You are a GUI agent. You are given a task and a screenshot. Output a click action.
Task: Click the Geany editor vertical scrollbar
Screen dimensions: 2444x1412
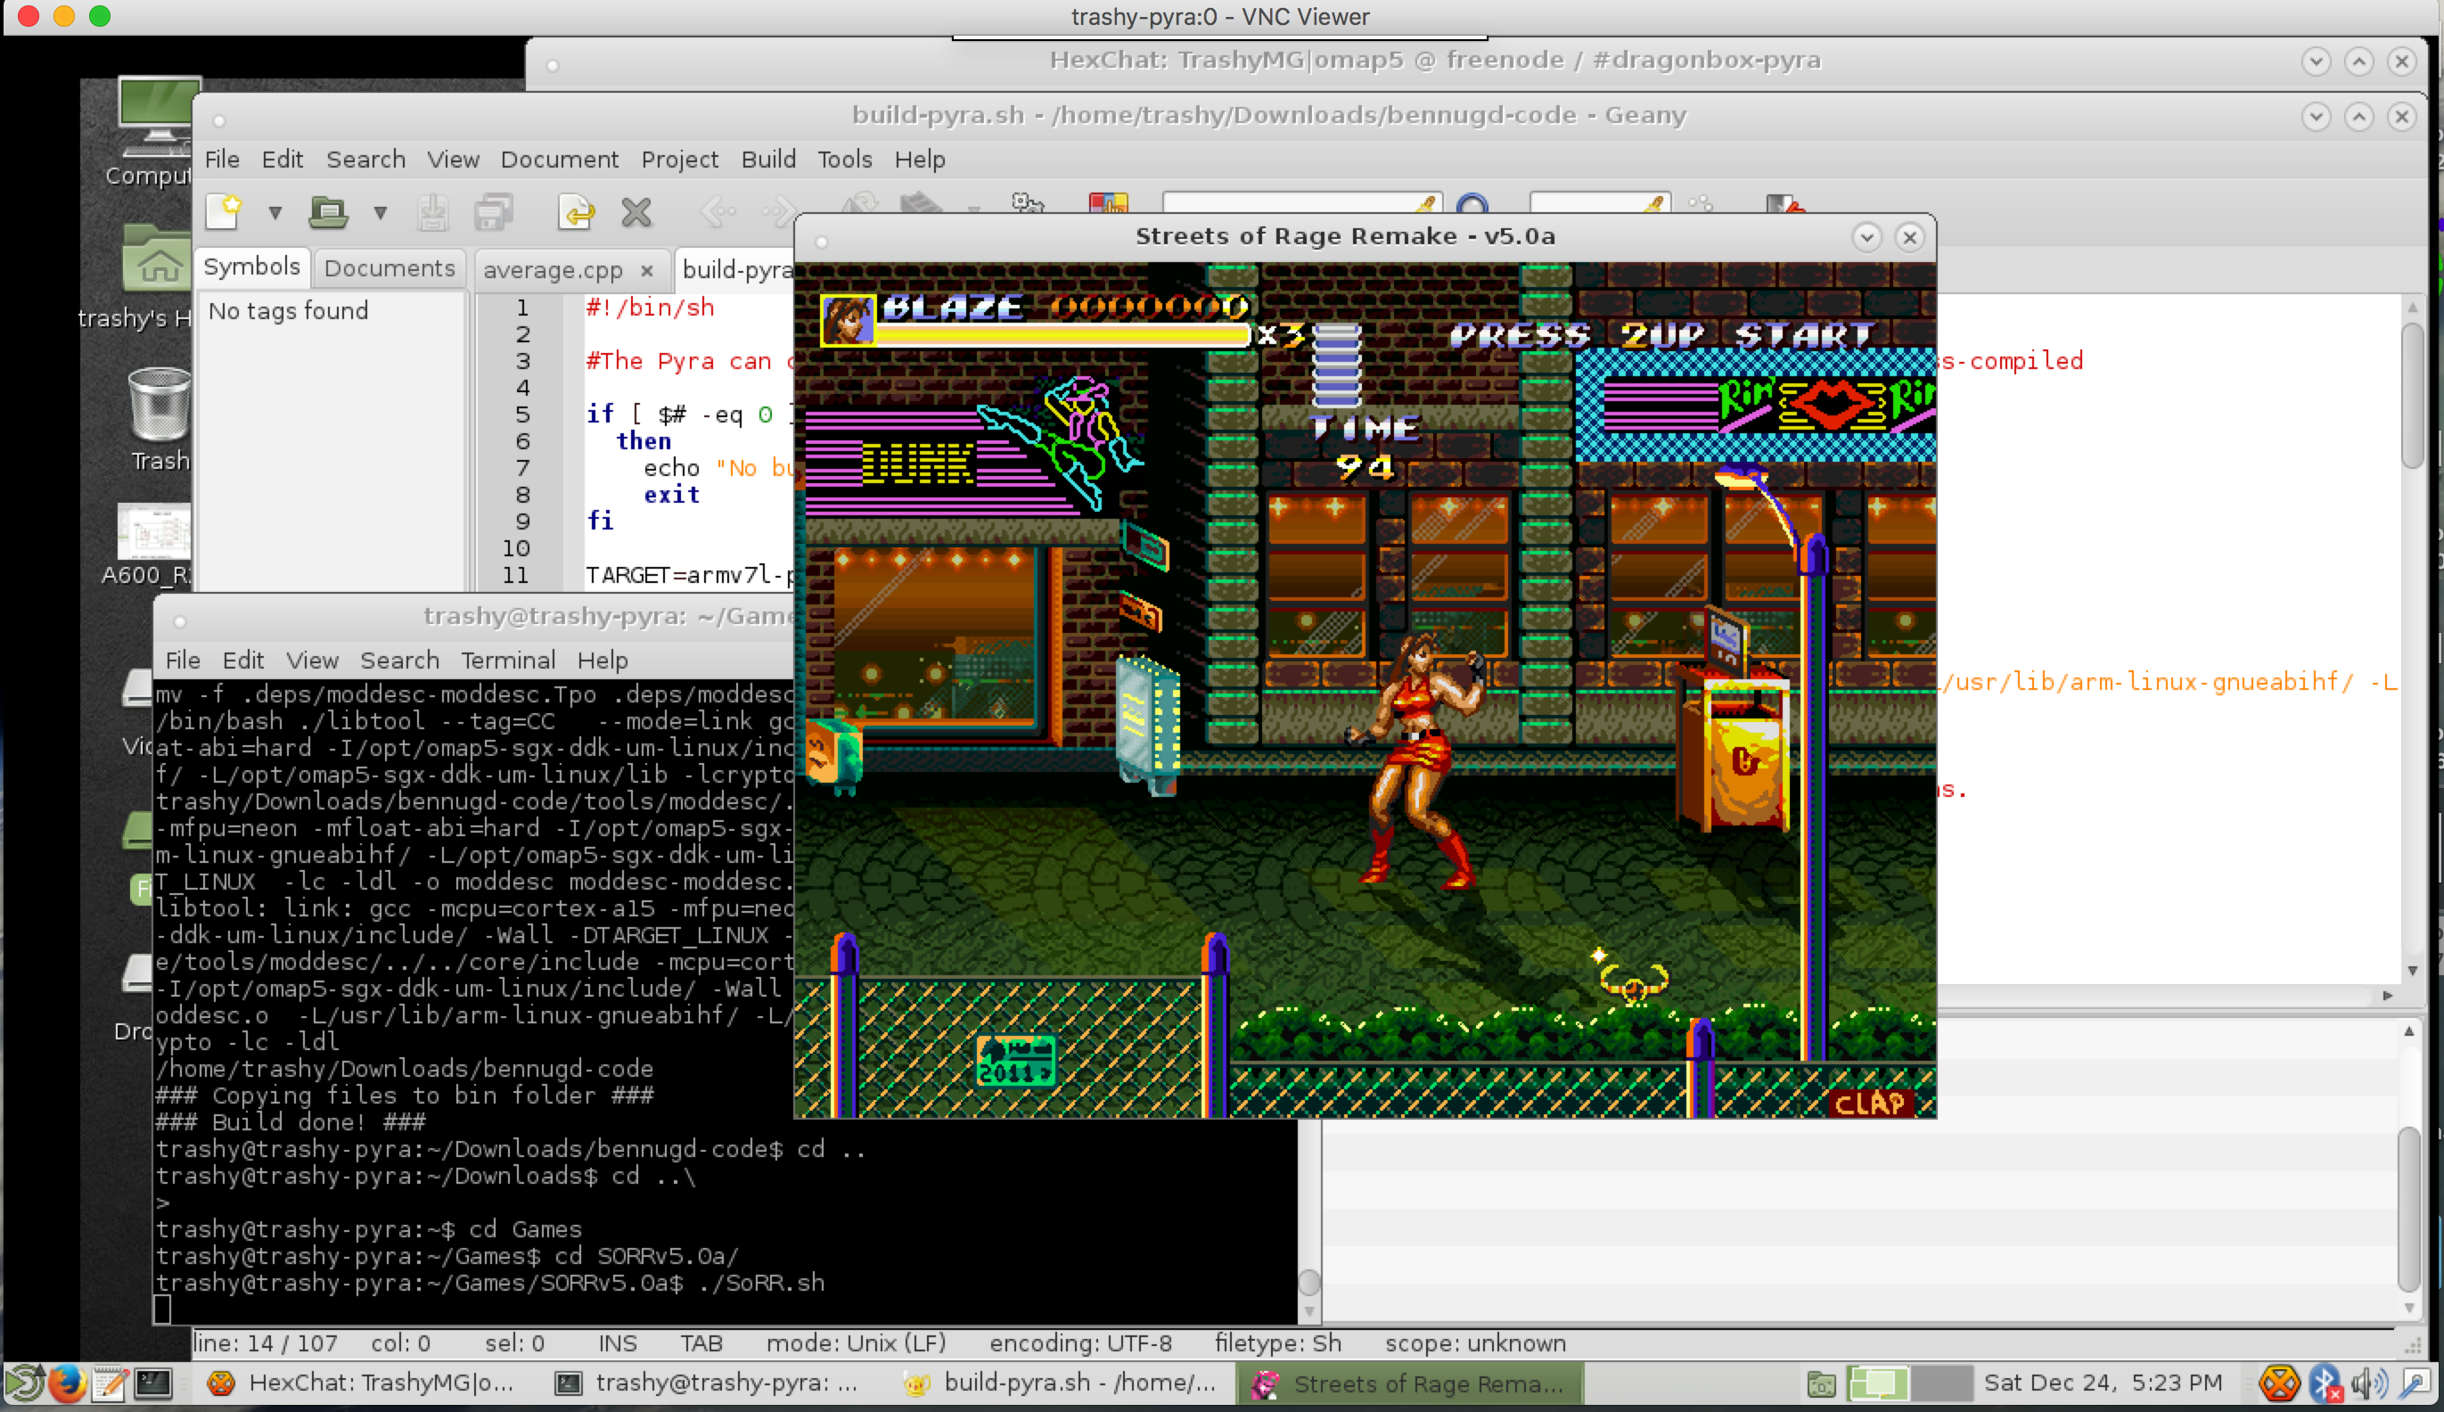(2412, 398)
